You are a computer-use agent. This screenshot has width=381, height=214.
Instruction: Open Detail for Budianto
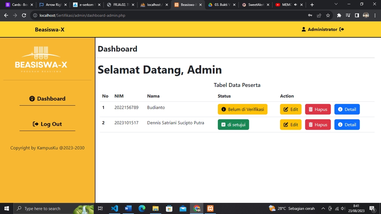(x=347, y=109)
